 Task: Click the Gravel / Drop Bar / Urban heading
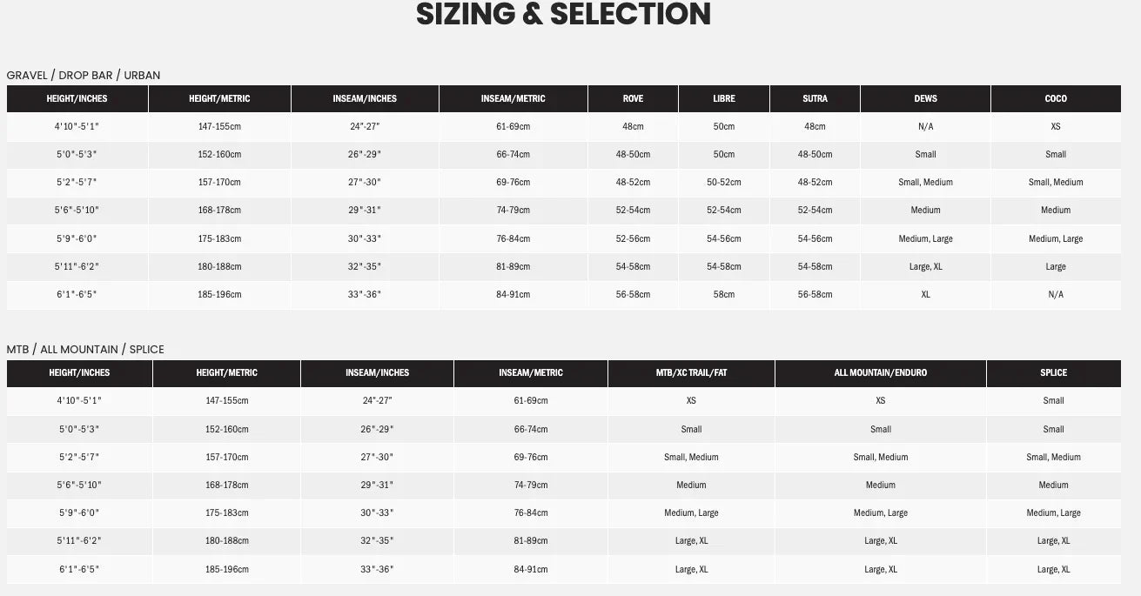[84, 76]
